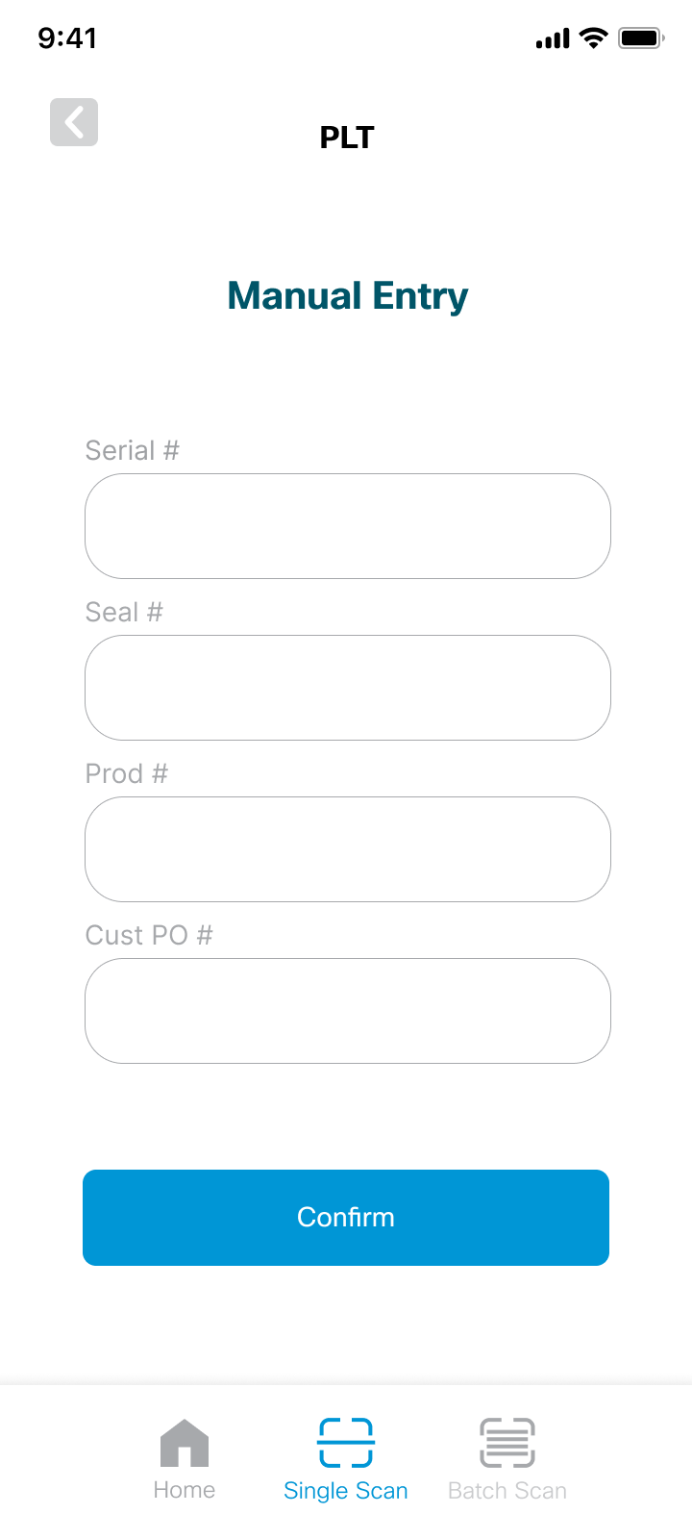Switch to the Home tab label

pos(184,1490)
